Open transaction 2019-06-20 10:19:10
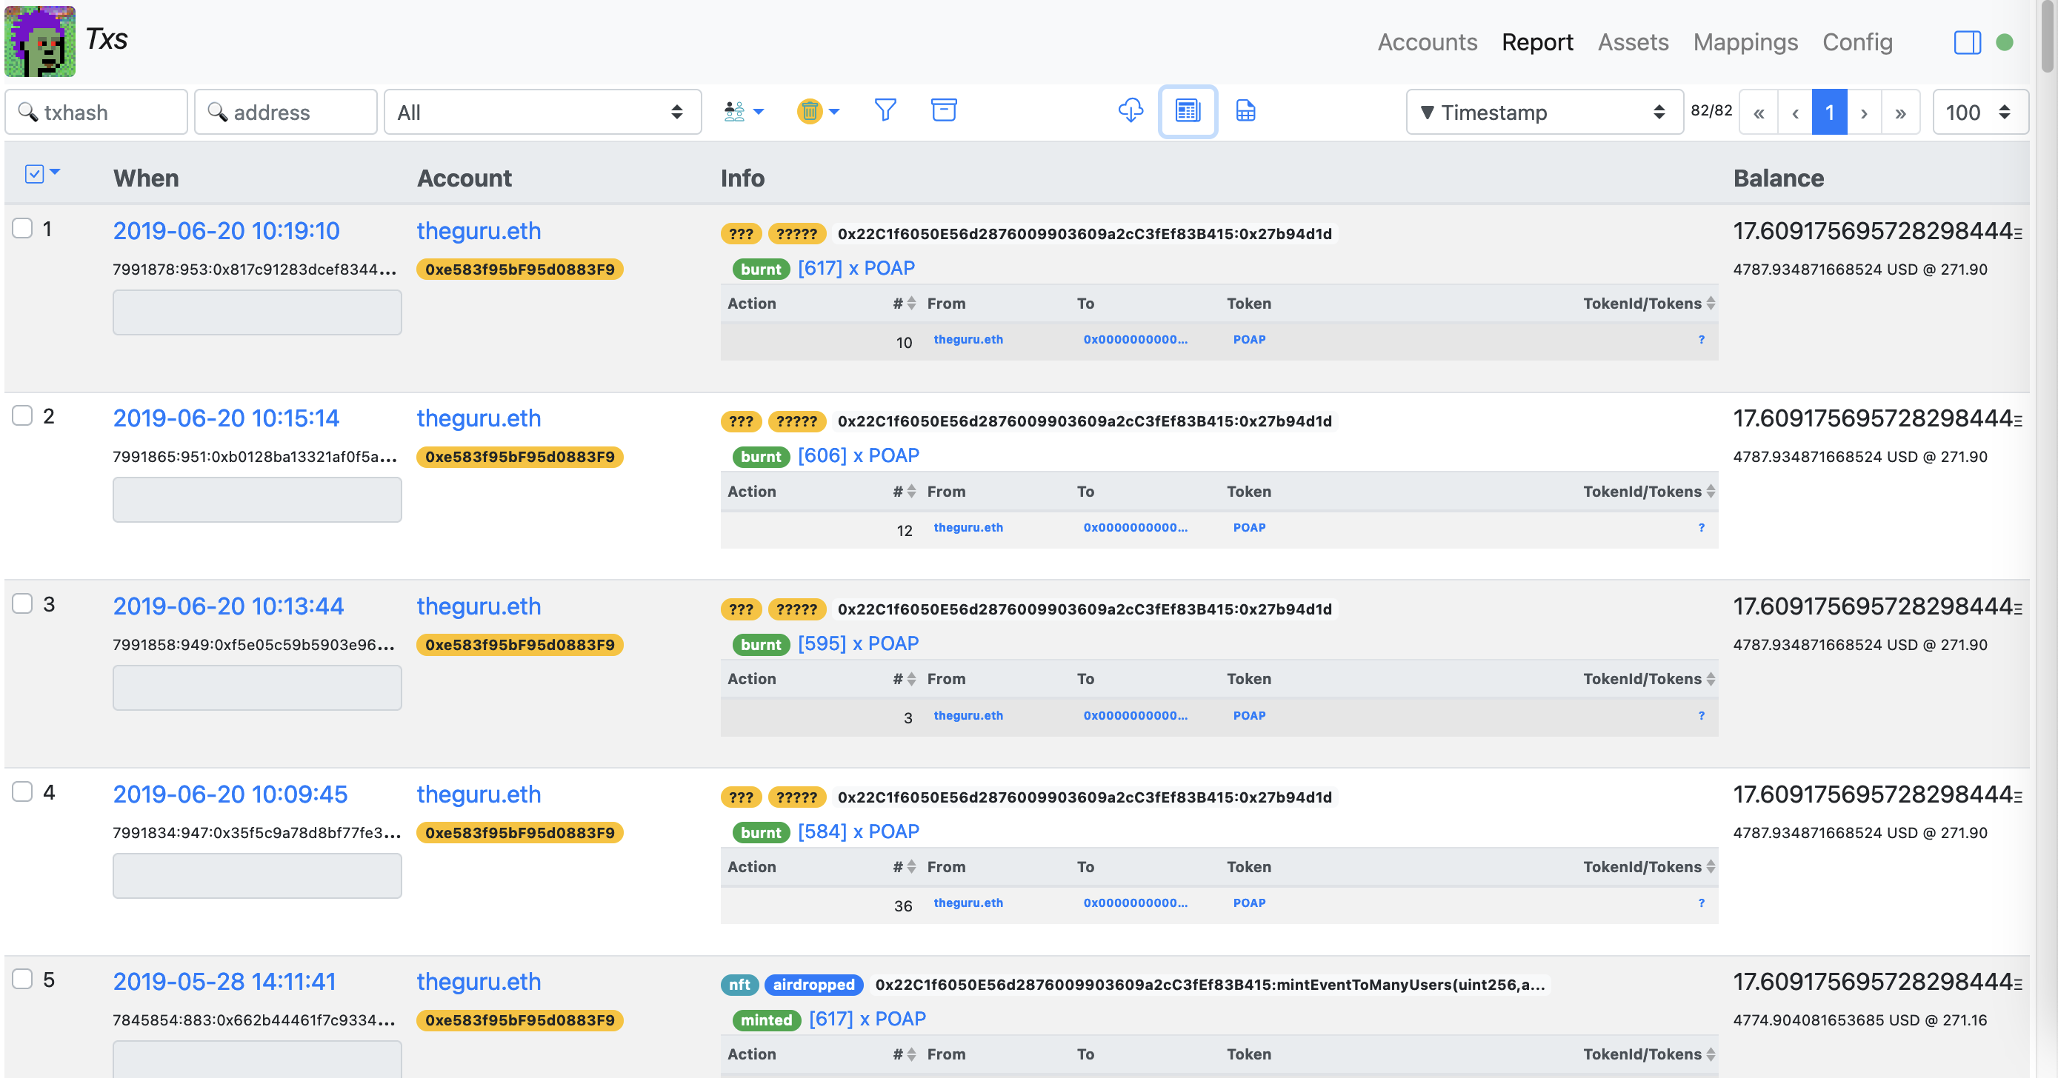 (x=226, y=231)
